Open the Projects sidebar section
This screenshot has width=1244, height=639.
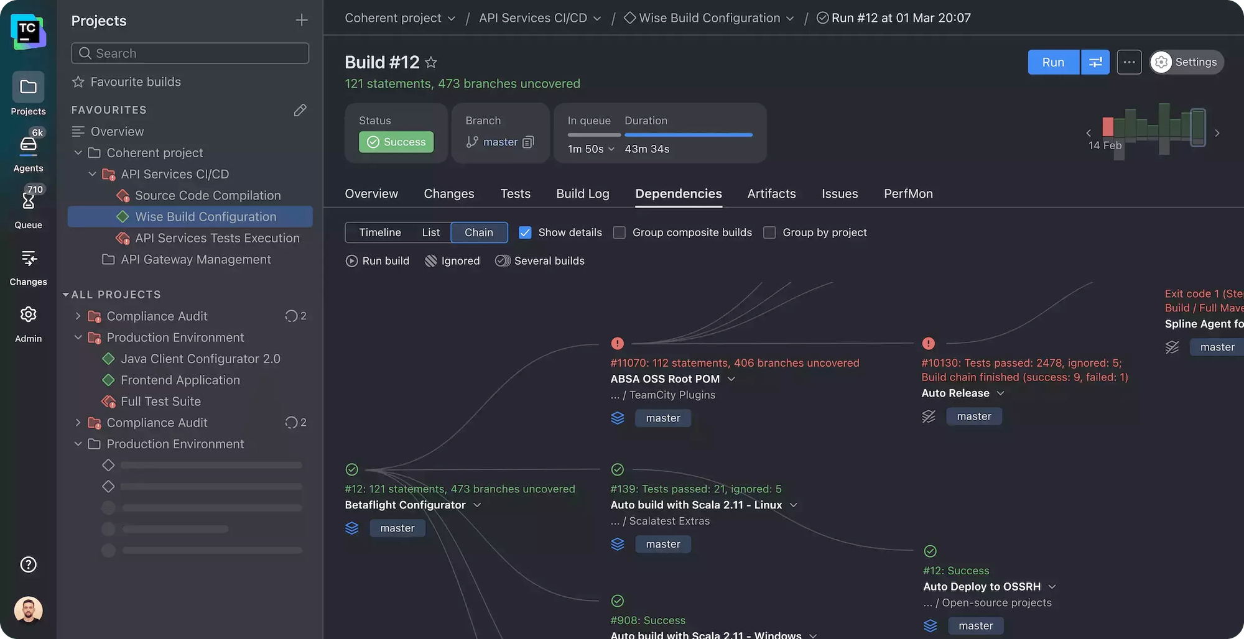[x=28, y=94]
